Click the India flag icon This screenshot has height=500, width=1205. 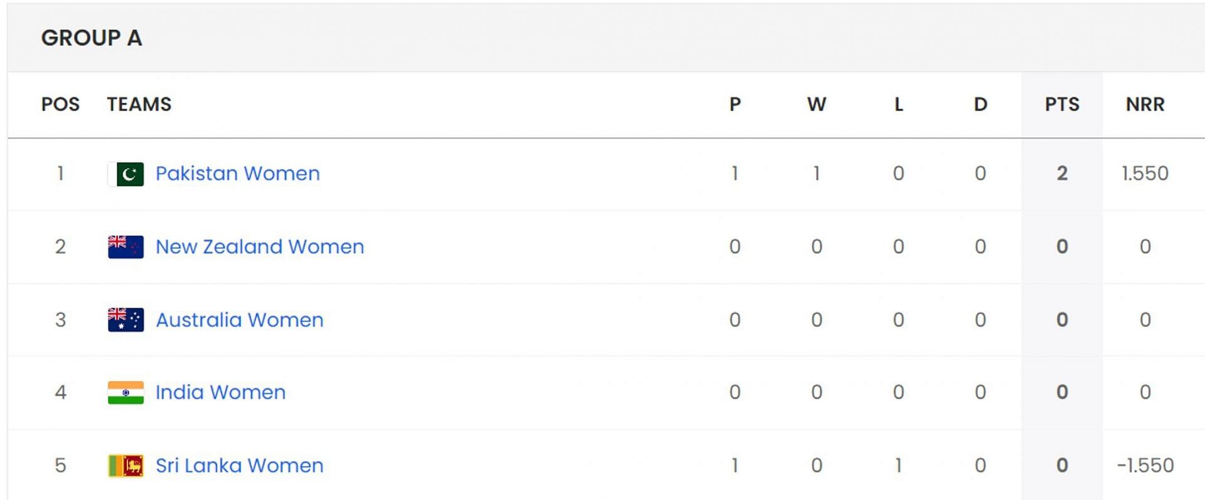pos(126,392)
